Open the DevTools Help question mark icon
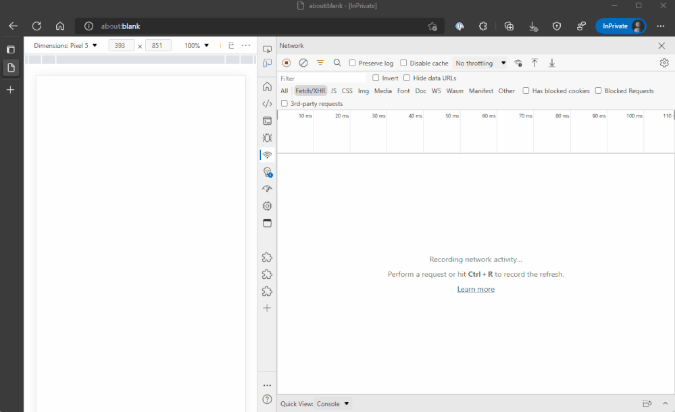This screenshot has width=675, height=412. point(268,400)
